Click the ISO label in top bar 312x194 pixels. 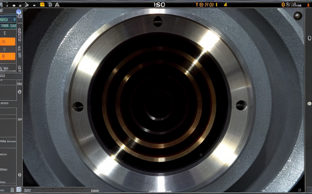pos(160,5)
